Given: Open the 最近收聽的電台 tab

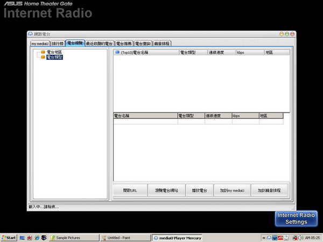Looking at the screenshot, I should point(100,44).
